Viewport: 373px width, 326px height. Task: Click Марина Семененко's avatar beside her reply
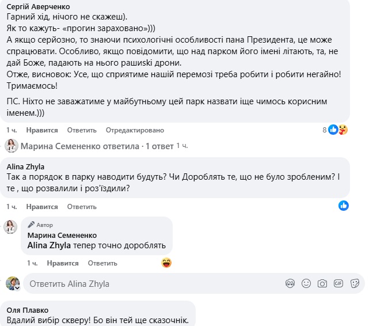[11, 226]
